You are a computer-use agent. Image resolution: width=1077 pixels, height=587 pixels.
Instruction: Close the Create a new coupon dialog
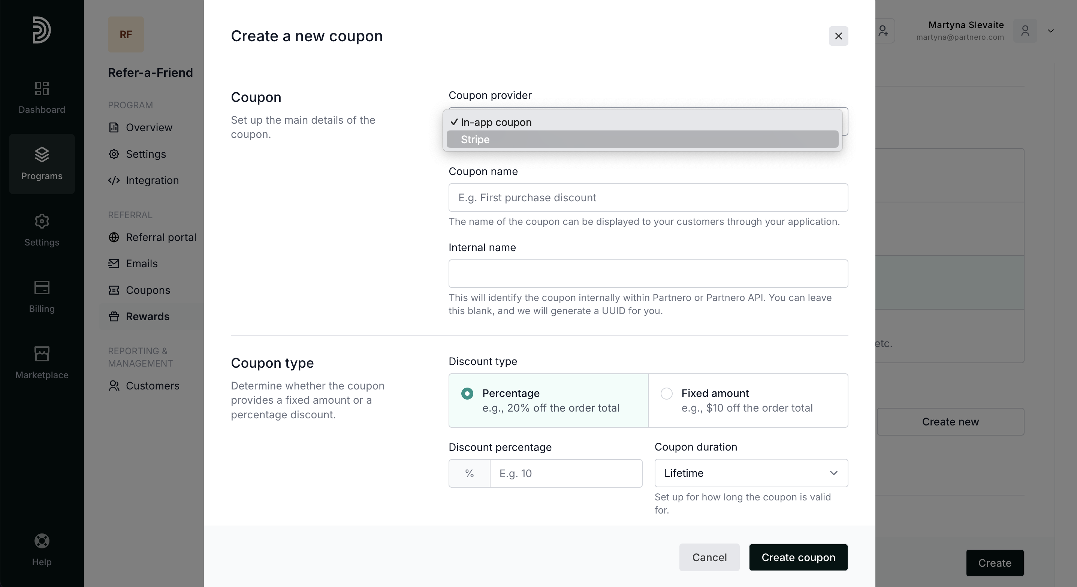(x=838, y=36)
